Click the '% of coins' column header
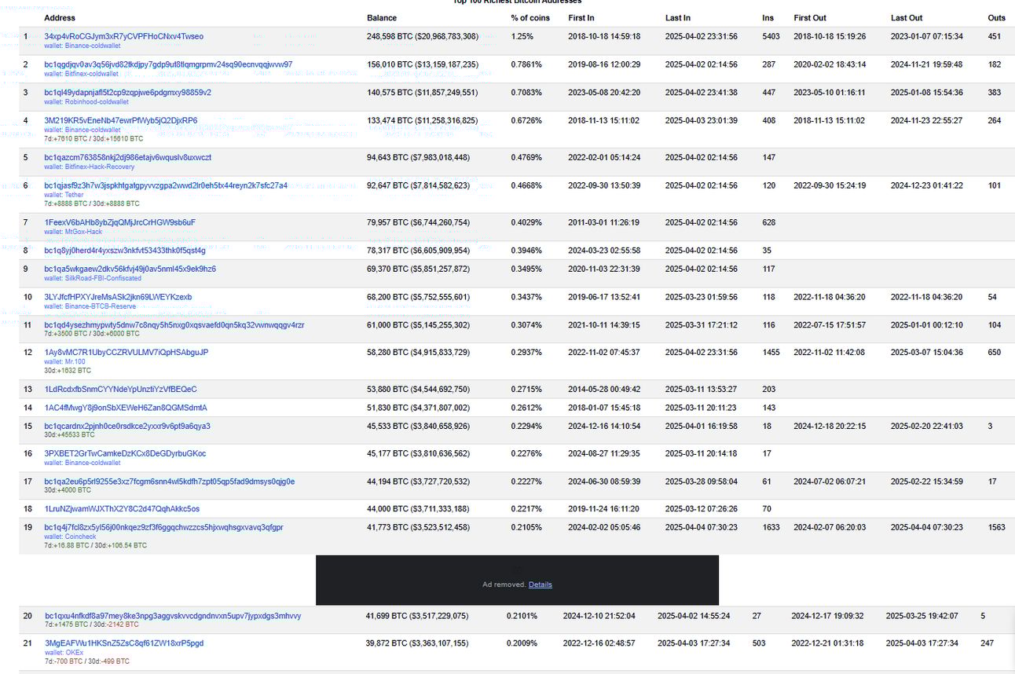This screenshot has width=1015, height=674. (x=530, y=17)
